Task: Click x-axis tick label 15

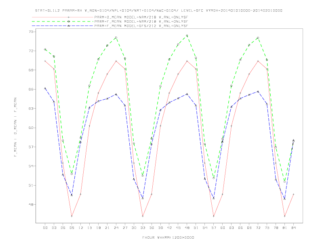Action: [x=89, y=228]
